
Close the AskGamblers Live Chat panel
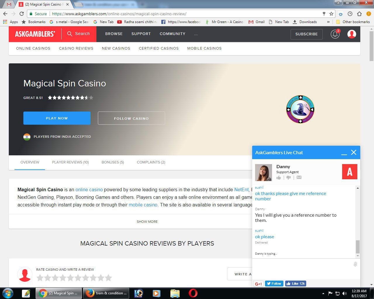pyautogui.click(x=354, y=152)
